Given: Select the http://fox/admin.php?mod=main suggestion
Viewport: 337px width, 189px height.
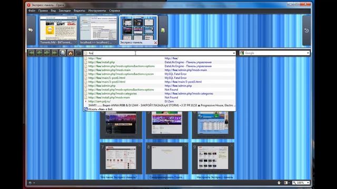Looking at the screenshot, I should [x=160, y=70].
